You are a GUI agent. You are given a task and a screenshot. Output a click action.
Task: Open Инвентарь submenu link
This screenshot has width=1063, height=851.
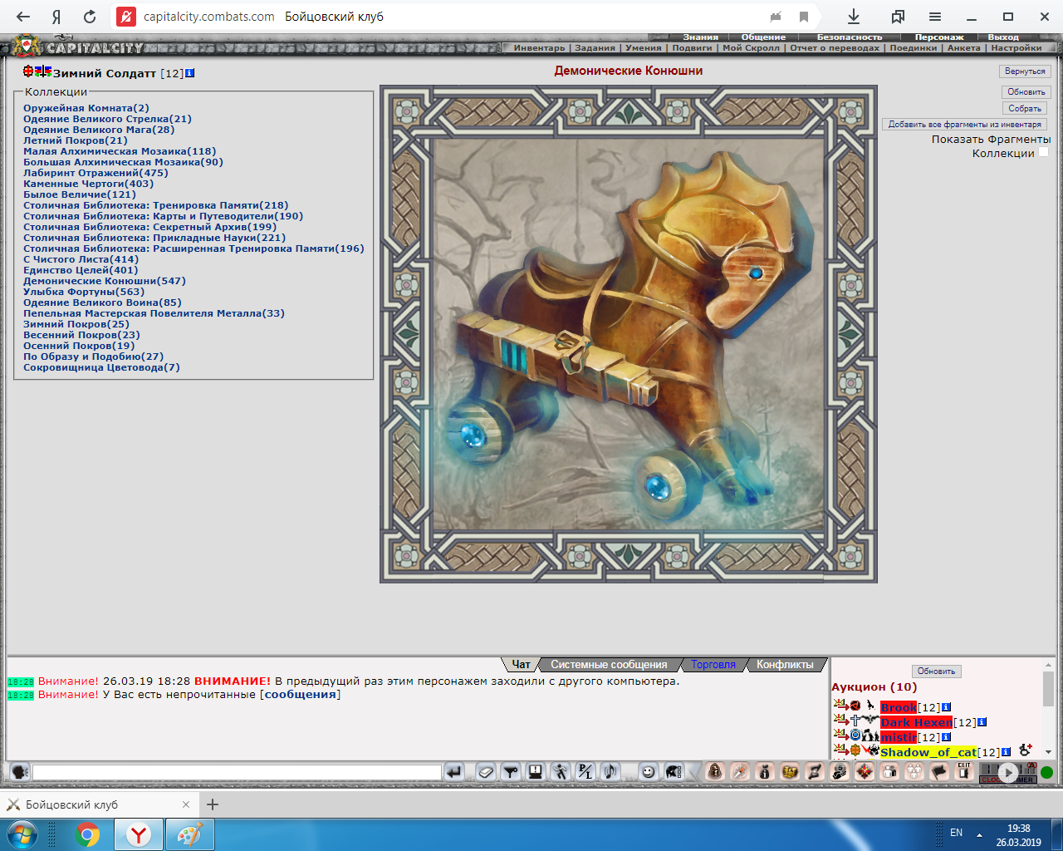(x=539, y=48)
